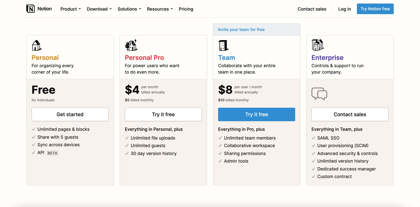This screenshot has width=420, height=207.
Task: Go to the Pricing page
Action: coord(186,9)
